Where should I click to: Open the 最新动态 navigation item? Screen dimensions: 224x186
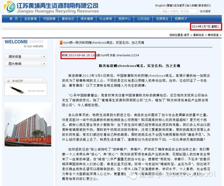click(68, 19)
